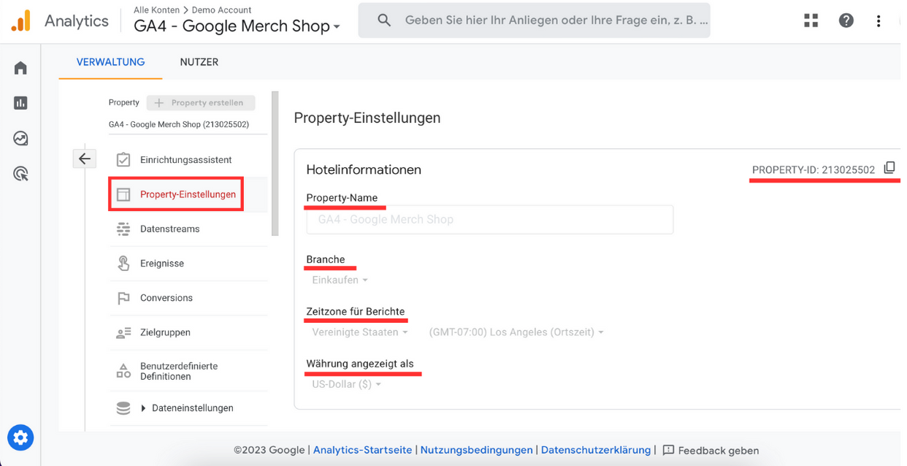
Task: Click the Zielgruppen people icon
Action: 123,332
